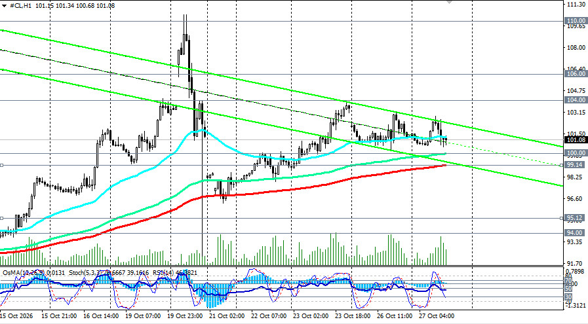The height and width of the screenshot is (324, 588).
Task: Select the gray chart shift marker at top edge
Action: click(449, 2)
